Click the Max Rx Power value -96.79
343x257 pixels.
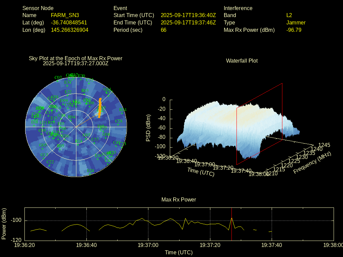coord(294,30)
